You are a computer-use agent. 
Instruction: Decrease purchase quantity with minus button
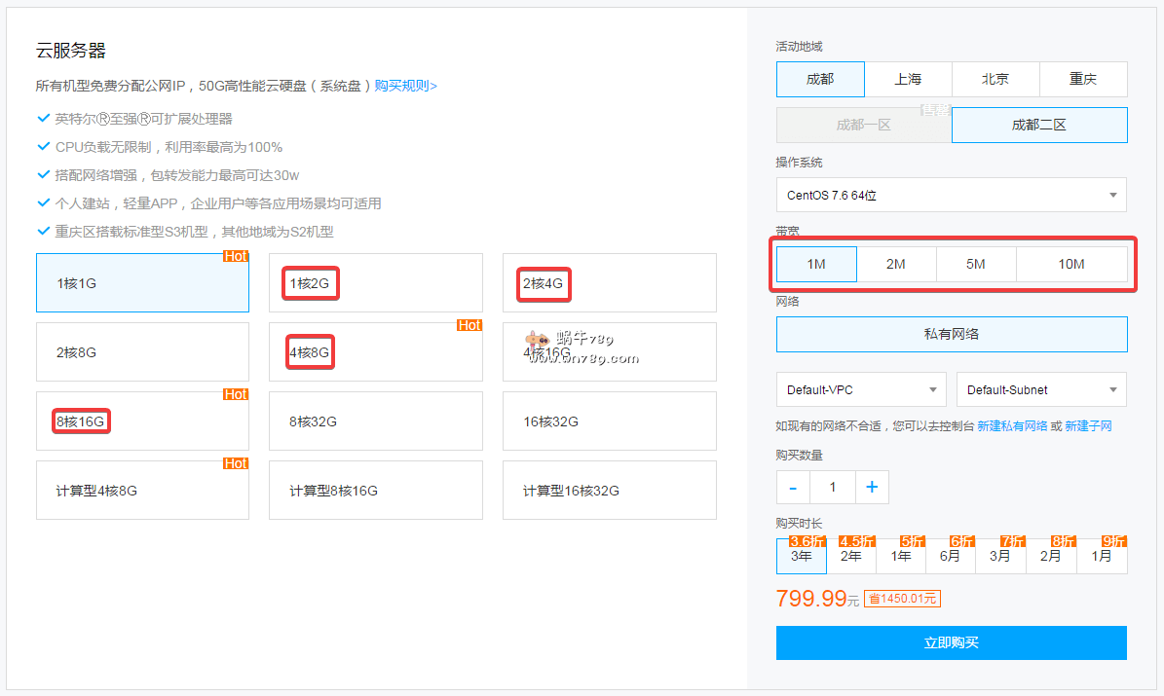(793, 487)
